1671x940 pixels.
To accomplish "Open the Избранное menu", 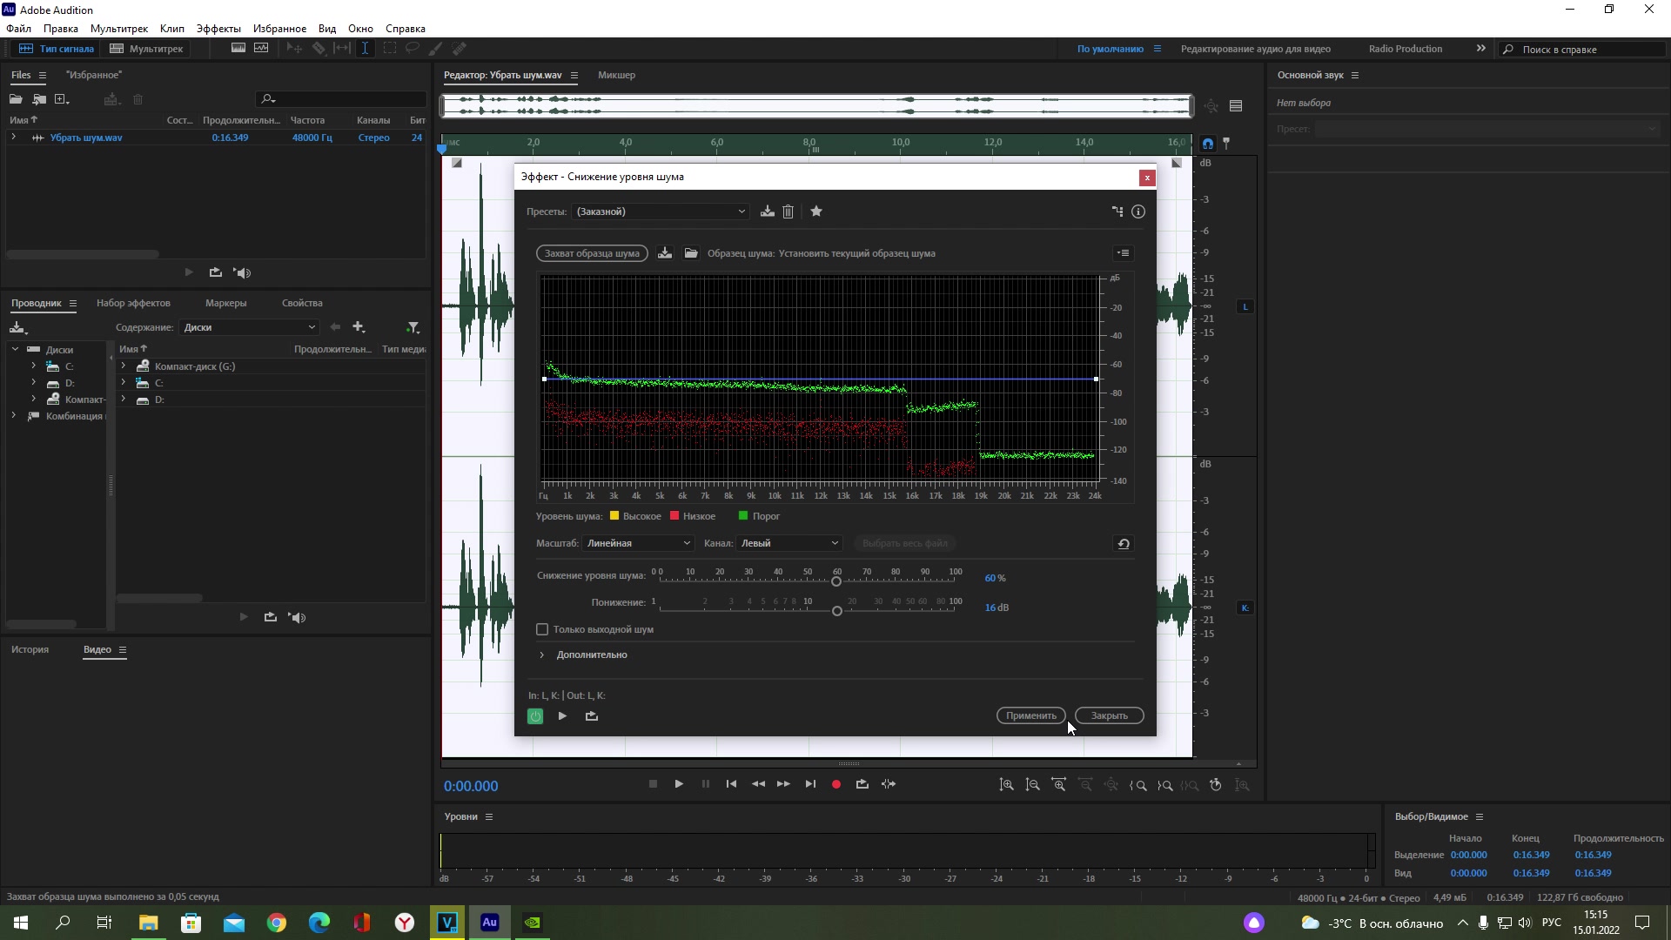I will point(279,29).
